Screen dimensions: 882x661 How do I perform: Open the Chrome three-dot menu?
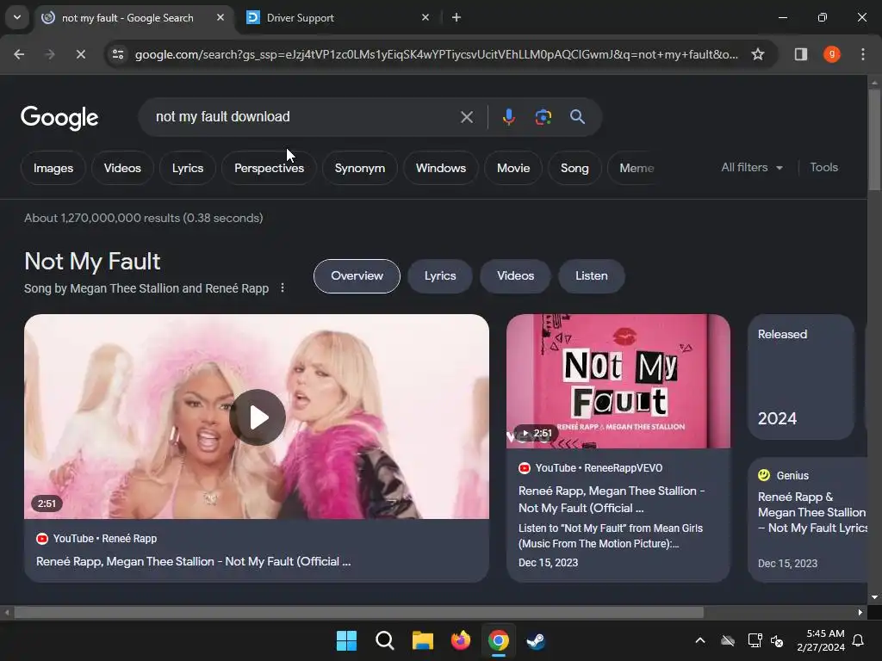pyautogui.click(x=863, y=54)
